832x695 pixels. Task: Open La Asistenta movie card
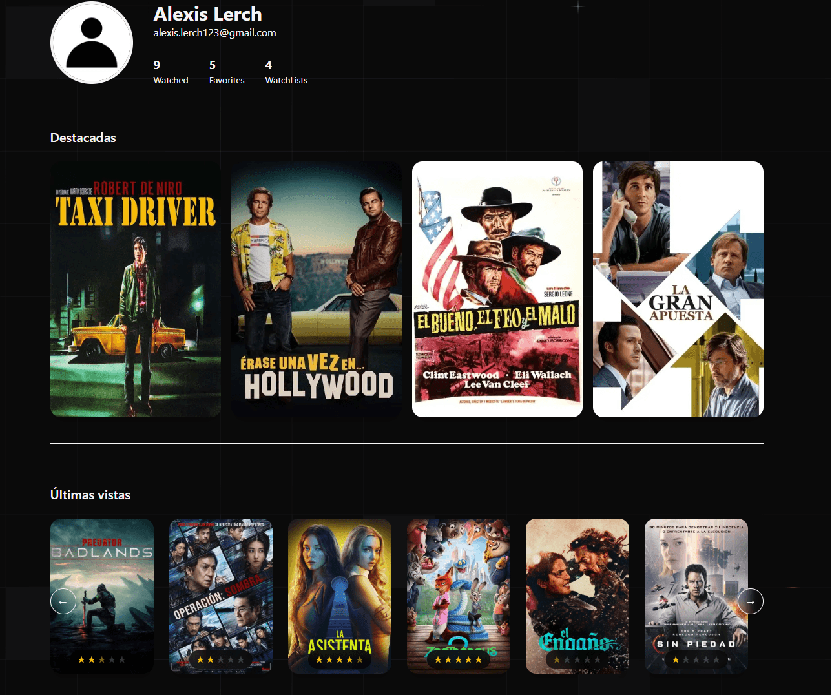[340, 581]
